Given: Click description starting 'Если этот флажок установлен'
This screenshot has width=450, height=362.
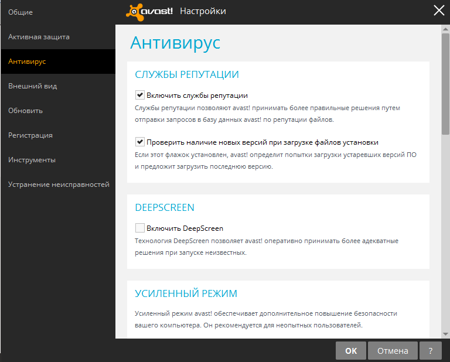Looking at the screenshot, I should 275,160.
